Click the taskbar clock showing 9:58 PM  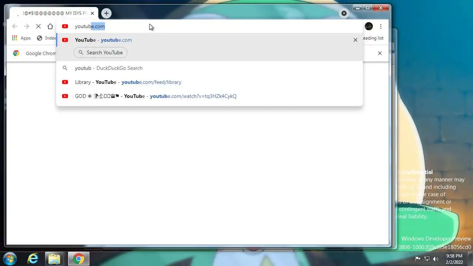pos(454,259)
